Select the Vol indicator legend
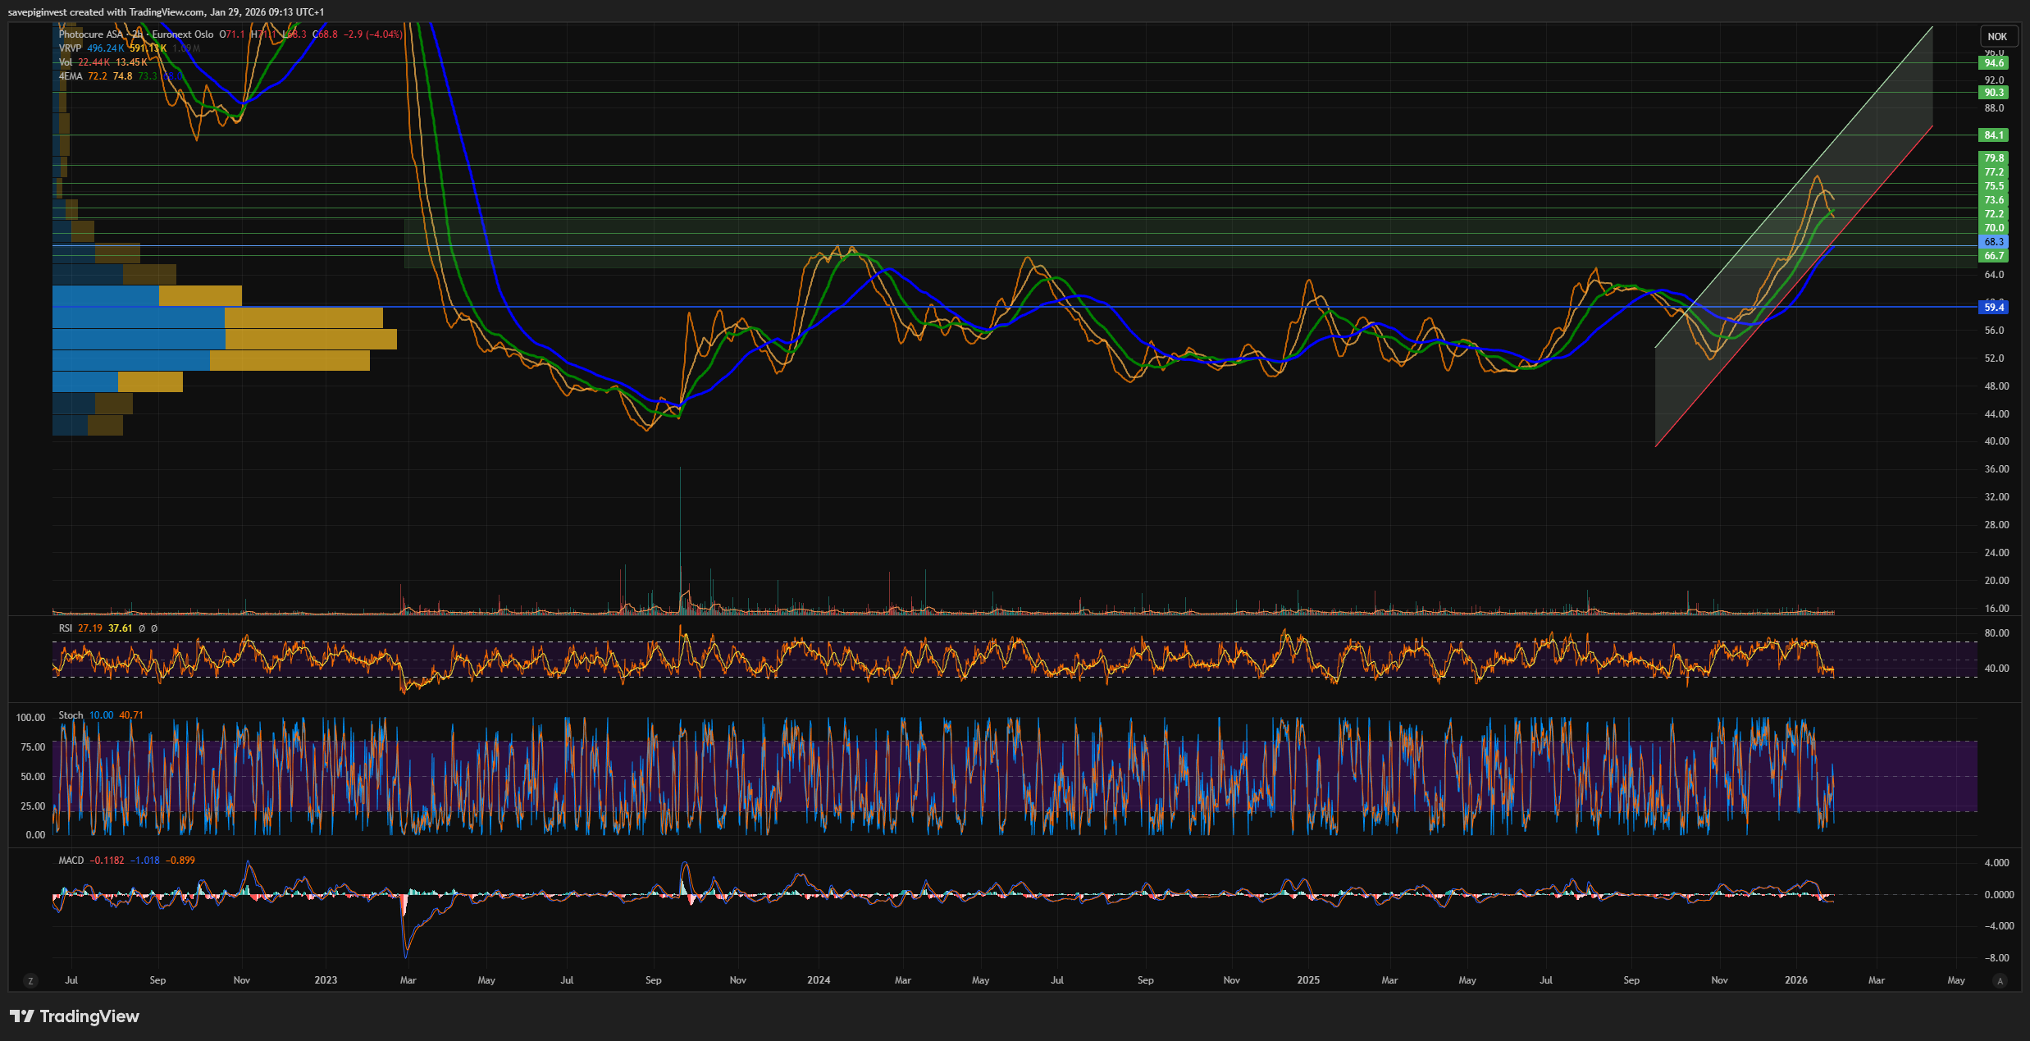Screen dimensions: 2030x1041 tap(65, 62)
